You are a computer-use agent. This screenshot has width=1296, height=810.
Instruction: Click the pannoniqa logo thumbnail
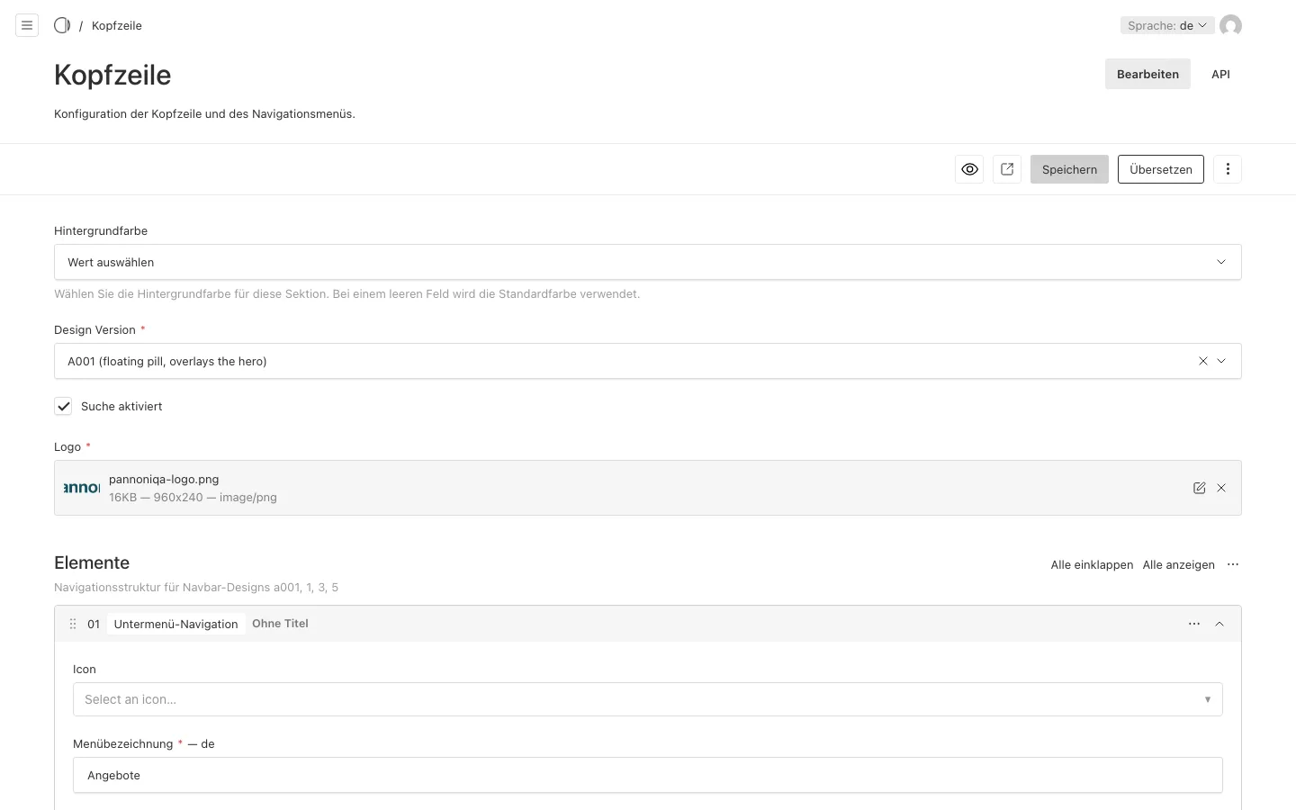(82, 488)
